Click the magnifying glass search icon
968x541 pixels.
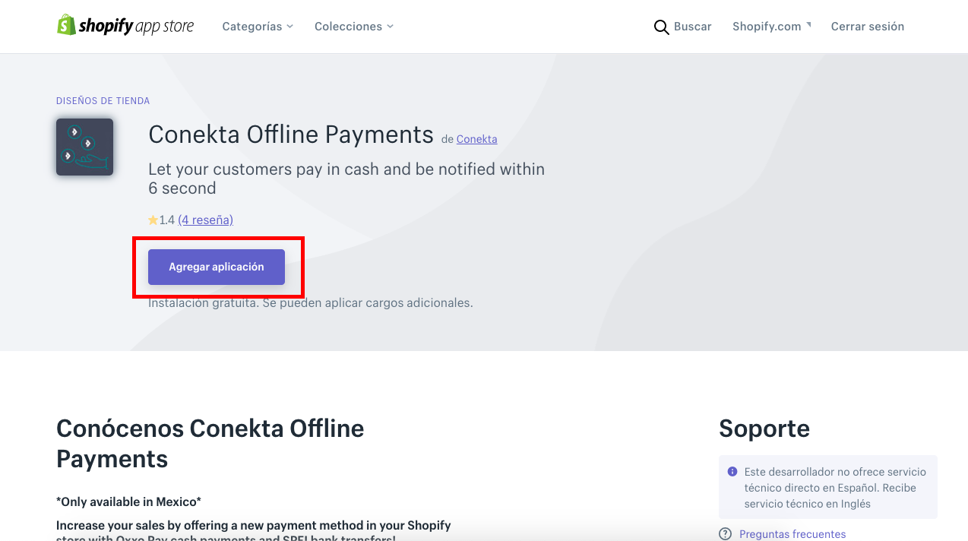tap(661, 27)
